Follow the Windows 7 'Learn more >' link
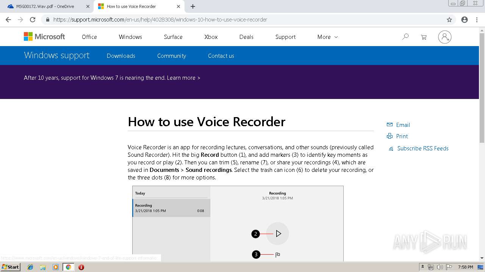 click(x=183, y=78)
